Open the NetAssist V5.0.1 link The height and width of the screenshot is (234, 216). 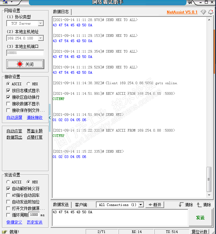182,12
